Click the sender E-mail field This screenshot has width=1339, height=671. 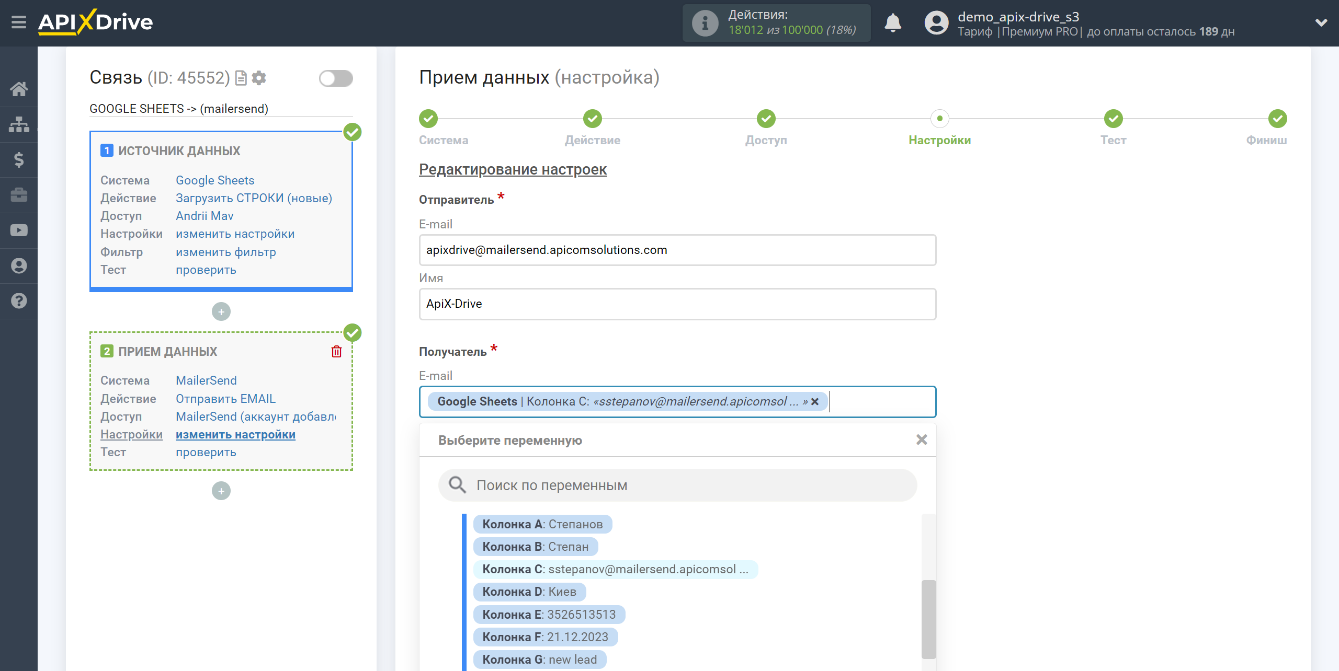[677, 250]
